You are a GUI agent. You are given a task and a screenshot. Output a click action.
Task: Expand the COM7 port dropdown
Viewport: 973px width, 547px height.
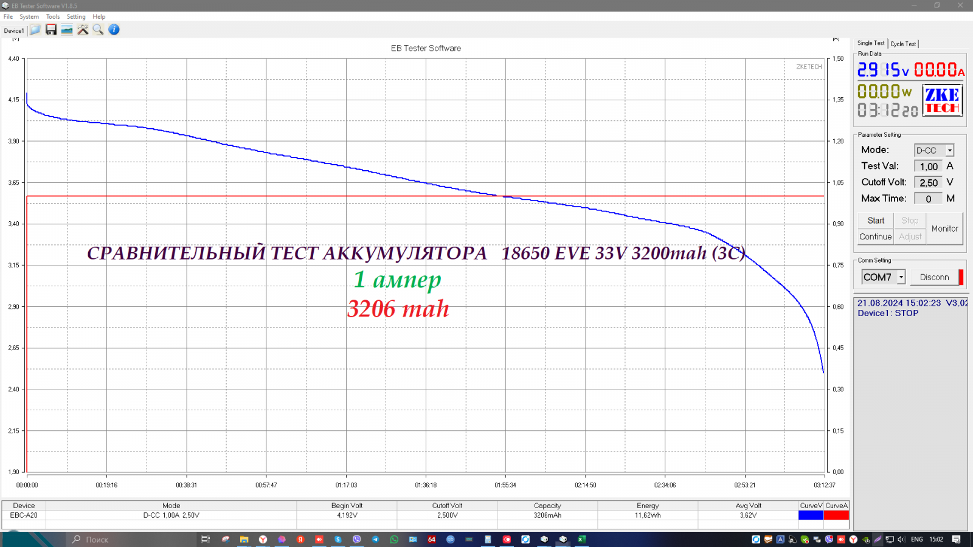(x=901, y=277)
